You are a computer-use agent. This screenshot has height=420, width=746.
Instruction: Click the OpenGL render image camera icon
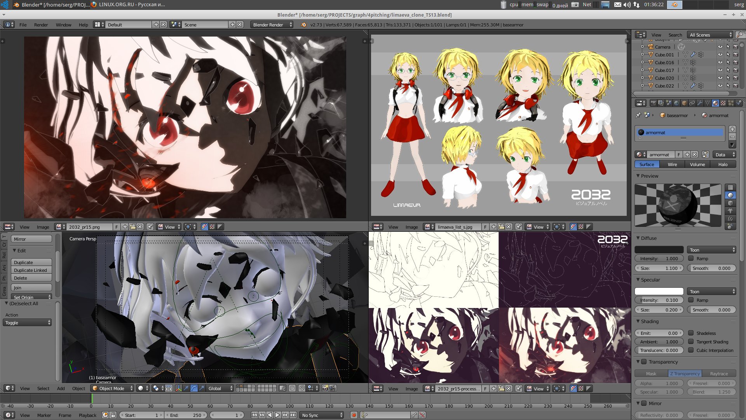[325, 388]
